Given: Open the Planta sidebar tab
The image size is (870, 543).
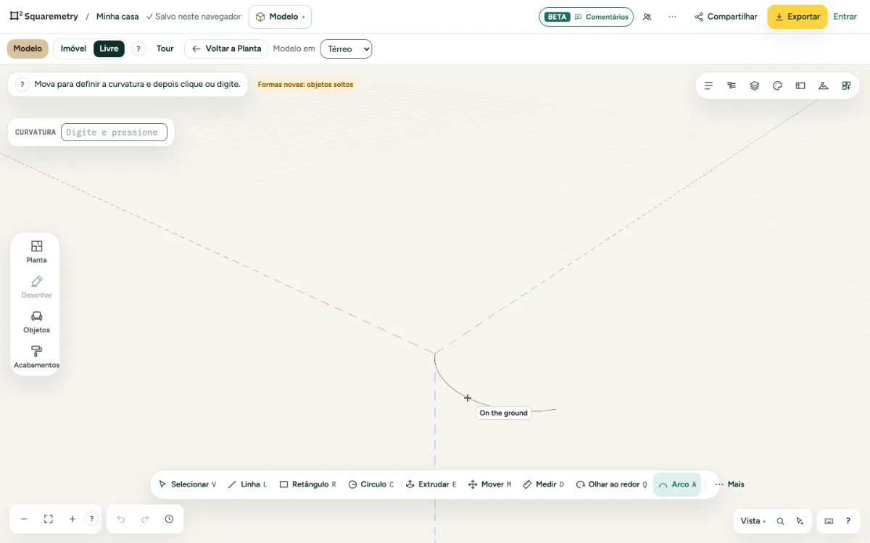Looking at the screenshot, I should pyautogui.click(x=36, y=252).
